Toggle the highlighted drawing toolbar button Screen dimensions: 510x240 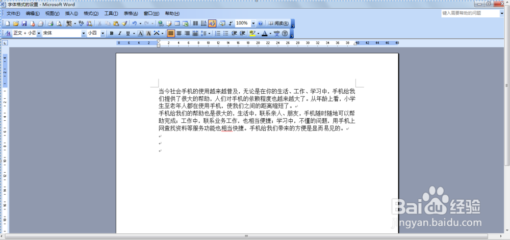pos(212,23)
